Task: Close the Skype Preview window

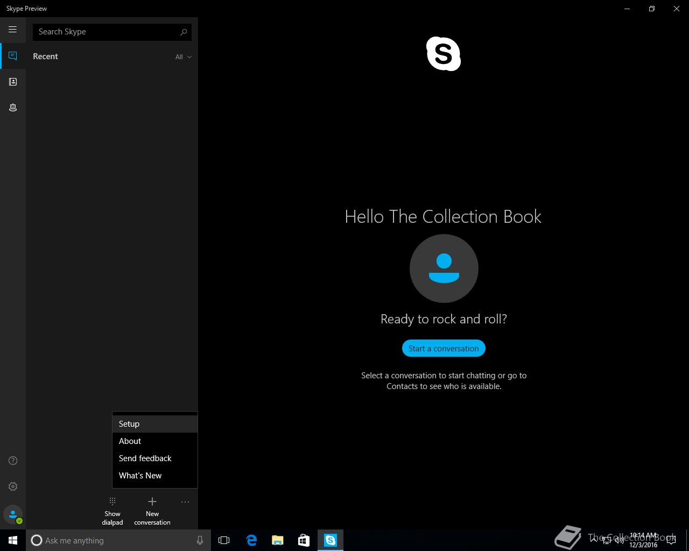Action: tap(677, 9)
